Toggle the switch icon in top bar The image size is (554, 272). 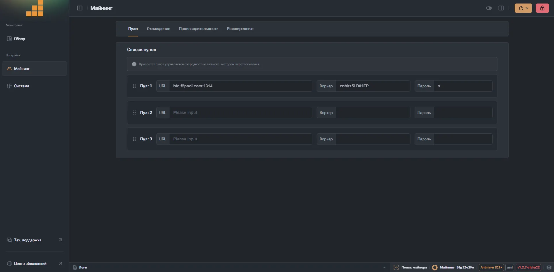point(489,8)
